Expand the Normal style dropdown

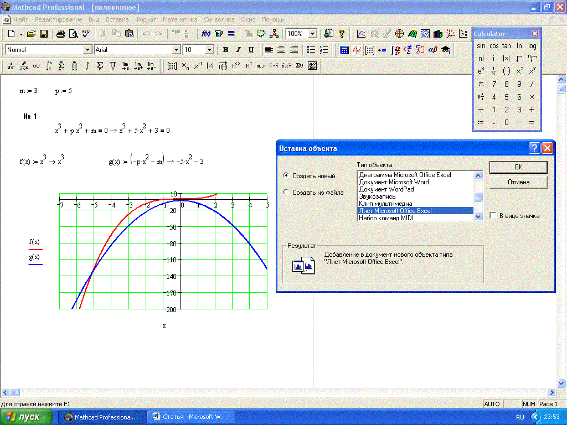tap(87, 50)
